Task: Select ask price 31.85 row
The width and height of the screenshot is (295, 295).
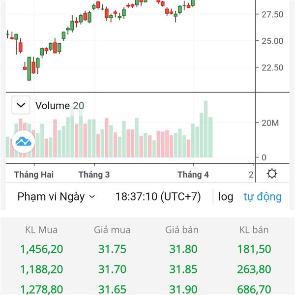Action: (183, 269)
